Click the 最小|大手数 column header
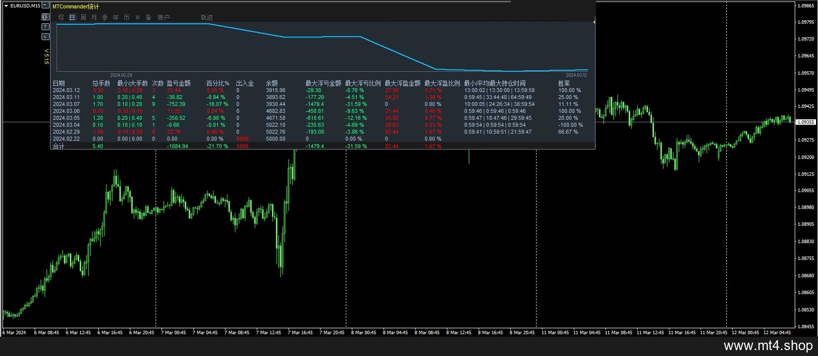 coord(133,83)
